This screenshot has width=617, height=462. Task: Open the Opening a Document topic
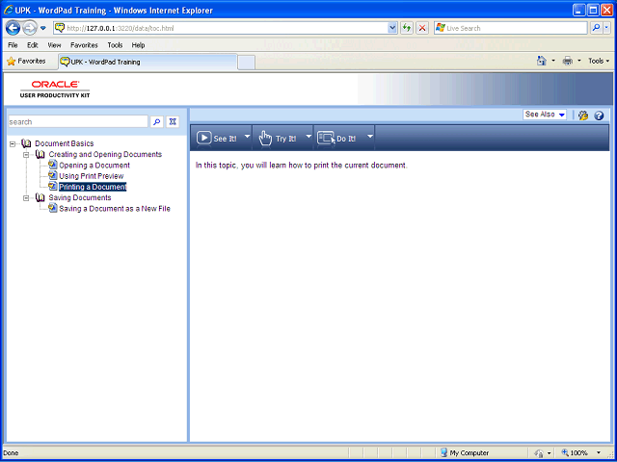tap(94, 166)
